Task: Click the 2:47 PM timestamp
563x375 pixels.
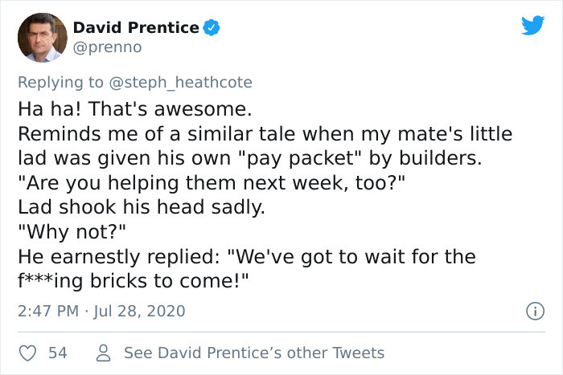Action: pos(47,311)
